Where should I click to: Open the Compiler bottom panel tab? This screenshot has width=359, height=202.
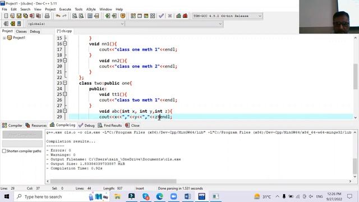[x=12, y=125]
